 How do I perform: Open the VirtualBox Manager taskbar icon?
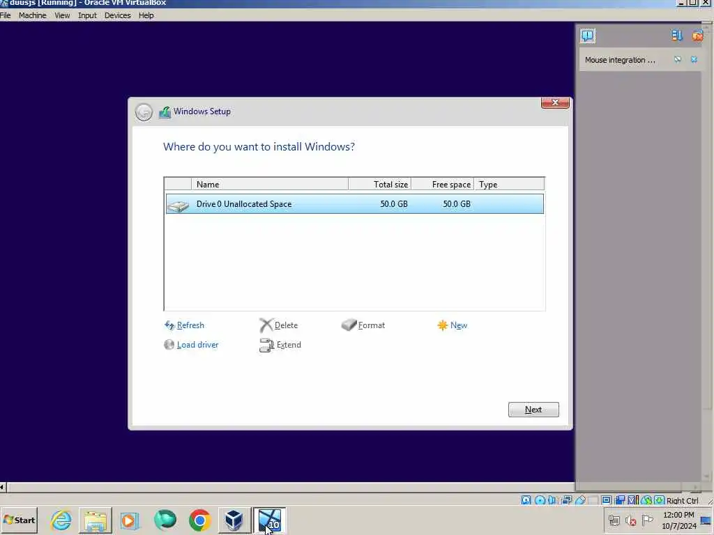234,520
